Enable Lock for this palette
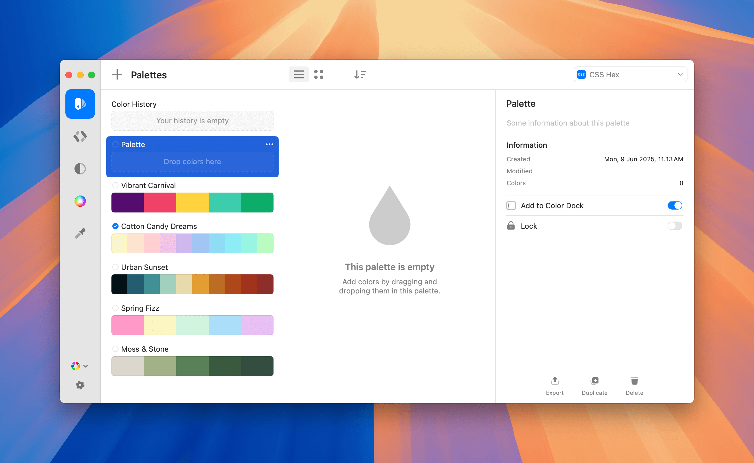 [x=675, y=226]
